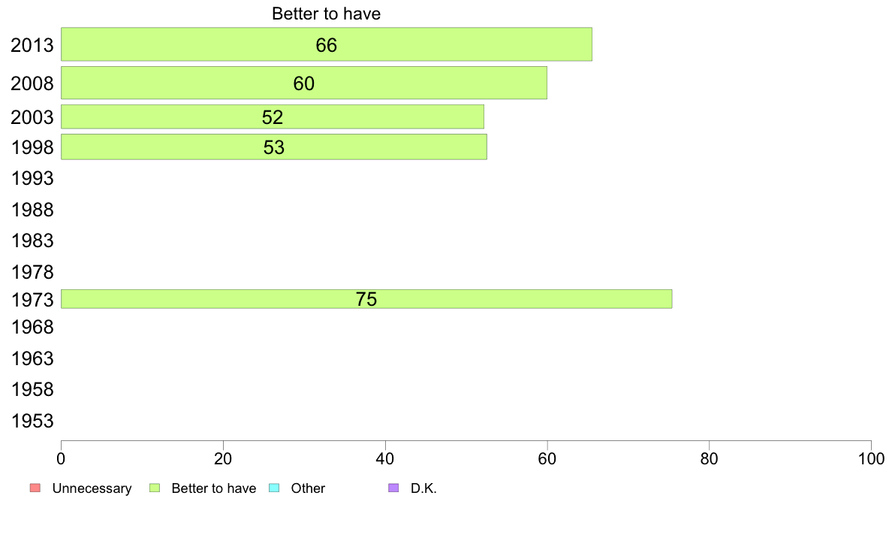Click the Better to have chart title

click(326, 14)
